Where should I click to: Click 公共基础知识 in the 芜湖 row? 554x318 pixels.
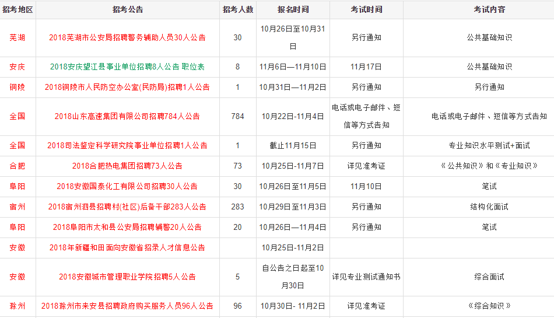click(x=489, y=37)
